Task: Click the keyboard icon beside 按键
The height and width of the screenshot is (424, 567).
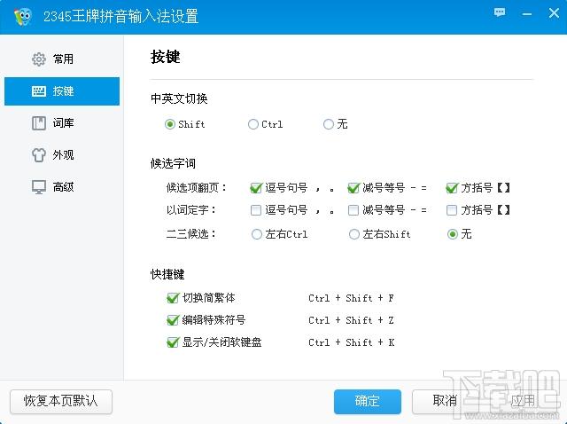Action: 39,90
